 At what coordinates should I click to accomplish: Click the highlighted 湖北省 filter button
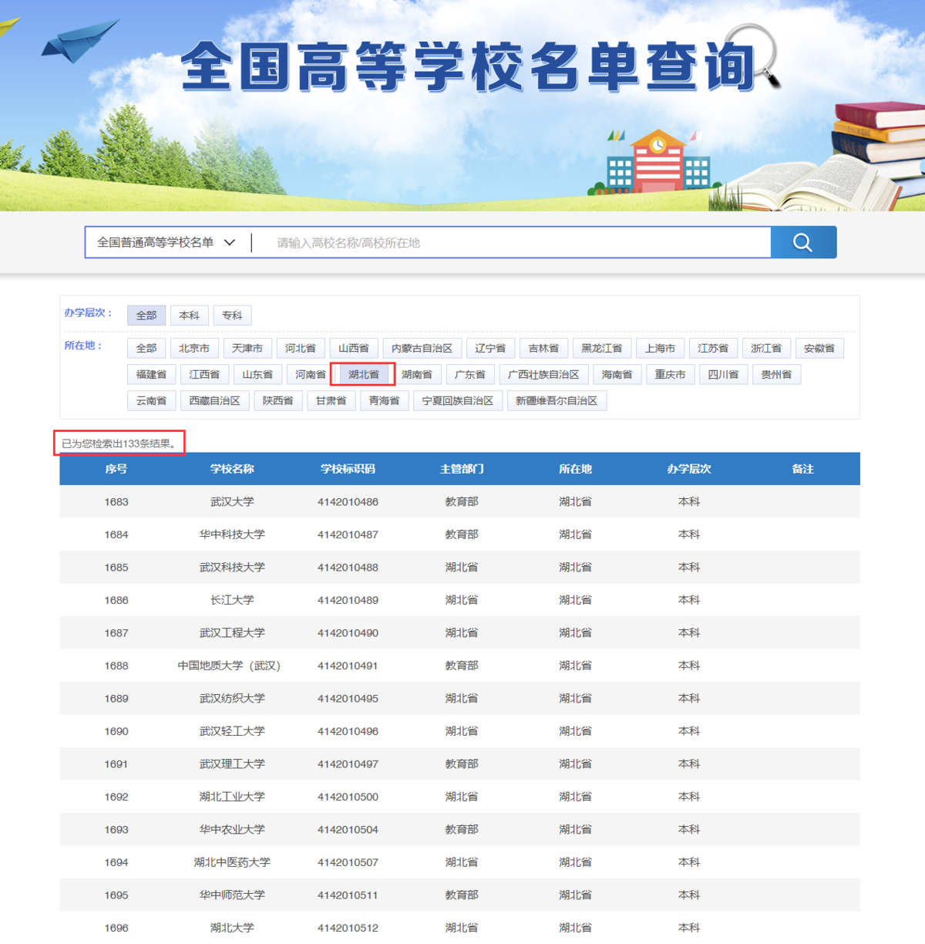coord(364,375)
